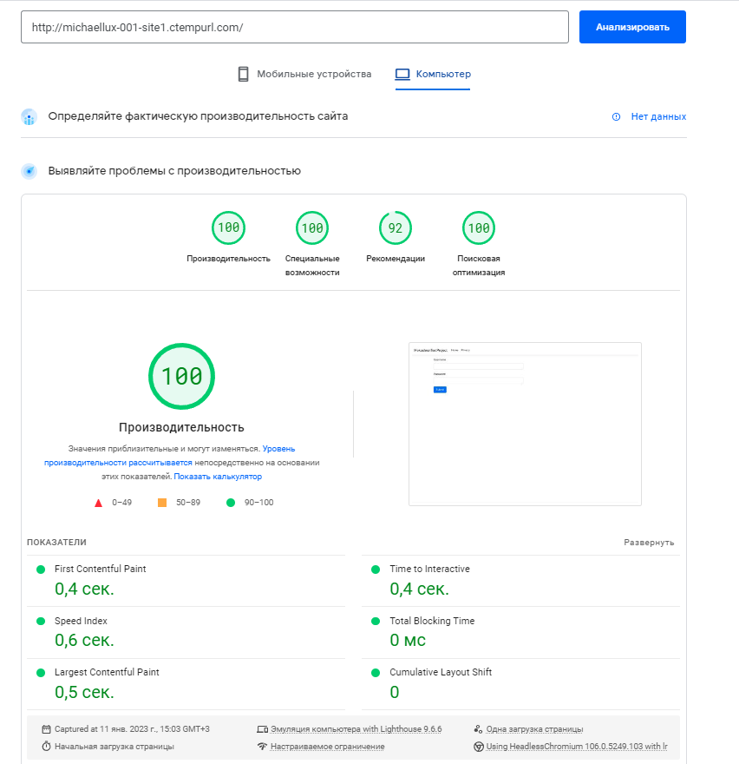Viewport: 739px width, 764px height.
Task: Click the 0 мс Total Blocking Time value
Action: tap(408, 640)
